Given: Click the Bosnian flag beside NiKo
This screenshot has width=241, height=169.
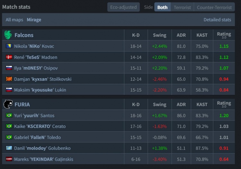Looking at the screenshot, I should tap(9, 46).
